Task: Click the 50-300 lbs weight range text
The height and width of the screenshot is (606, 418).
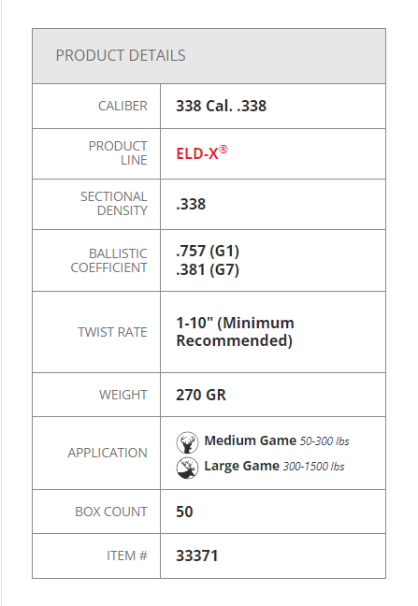Action: [x=324, y=441]
